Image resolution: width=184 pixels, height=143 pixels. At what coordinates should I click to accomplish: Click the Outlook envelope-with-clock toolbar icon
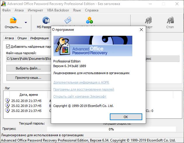coord(68,20)
